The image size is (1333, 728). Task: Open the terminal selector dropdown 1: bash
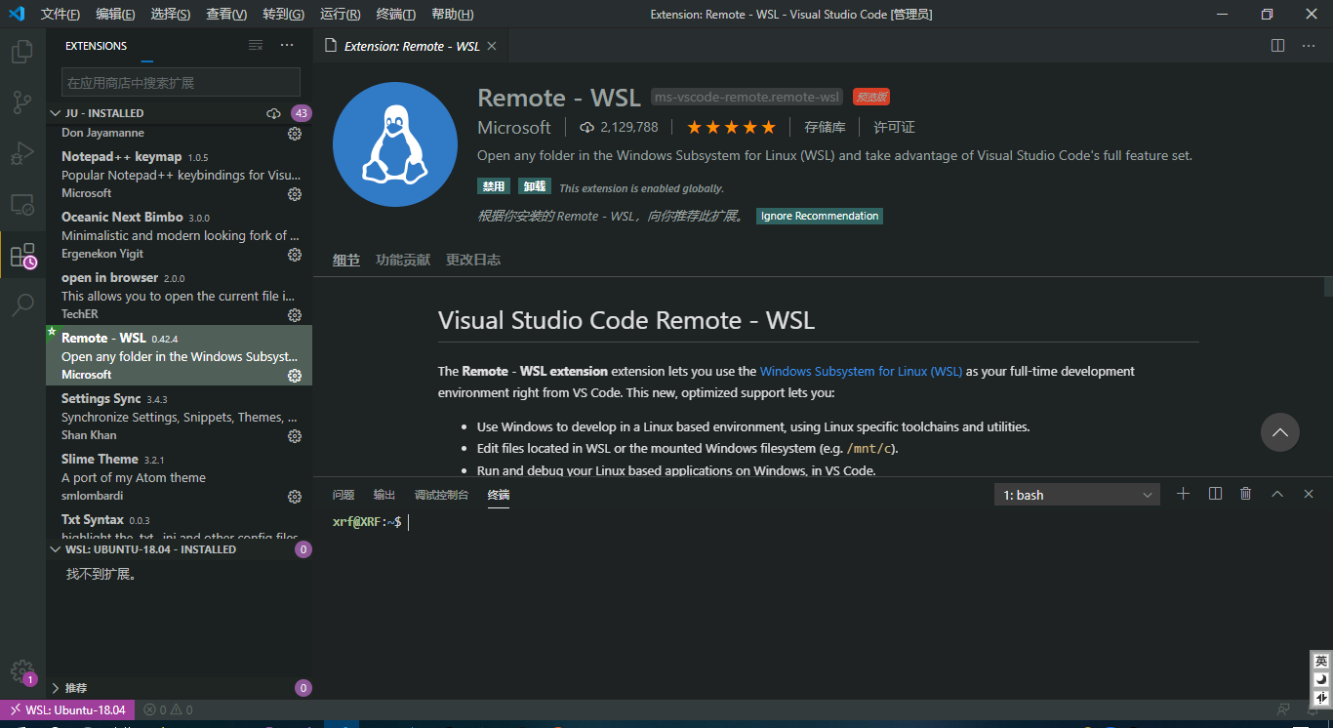(1077, 495)
